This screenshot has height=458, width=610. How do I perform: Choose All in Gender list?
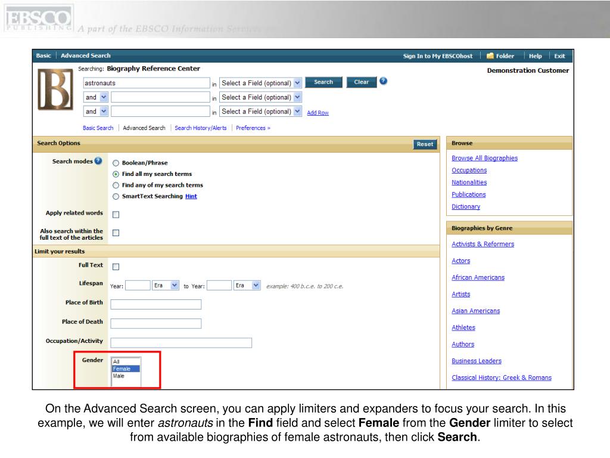pos(126,362)
